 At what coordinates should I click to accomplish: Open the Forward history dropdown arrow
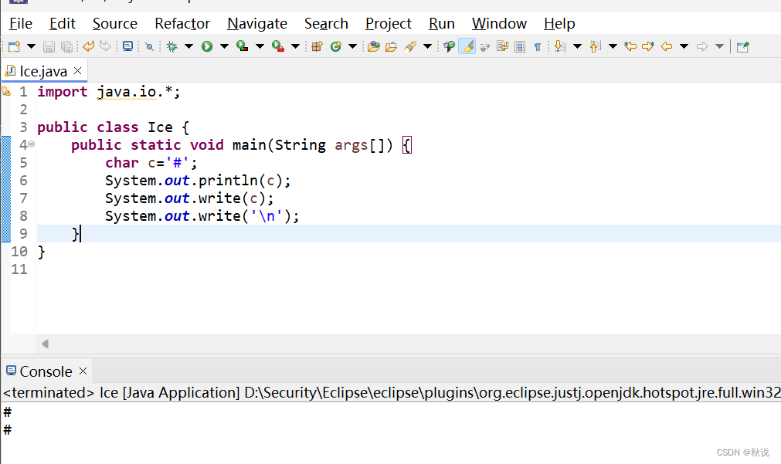coord(719,46)
